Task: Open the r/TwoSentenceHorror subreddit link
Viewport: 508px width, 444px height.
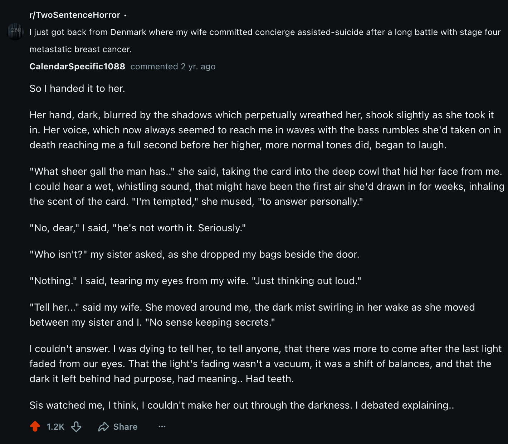Action: coord(75,15)
